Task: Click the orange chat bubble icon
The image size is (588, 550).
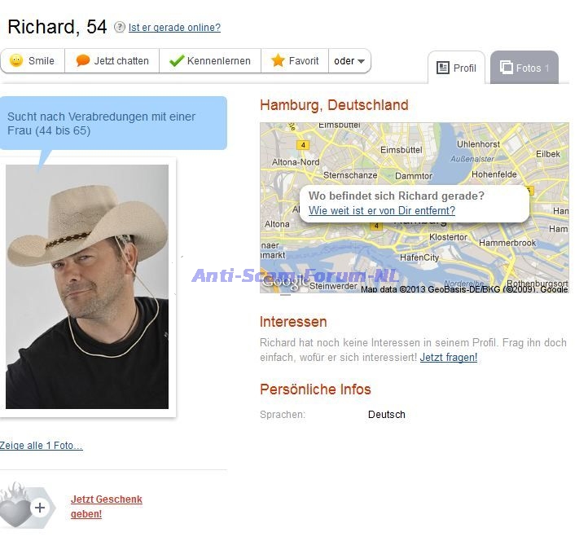Action: pos(82,60)
